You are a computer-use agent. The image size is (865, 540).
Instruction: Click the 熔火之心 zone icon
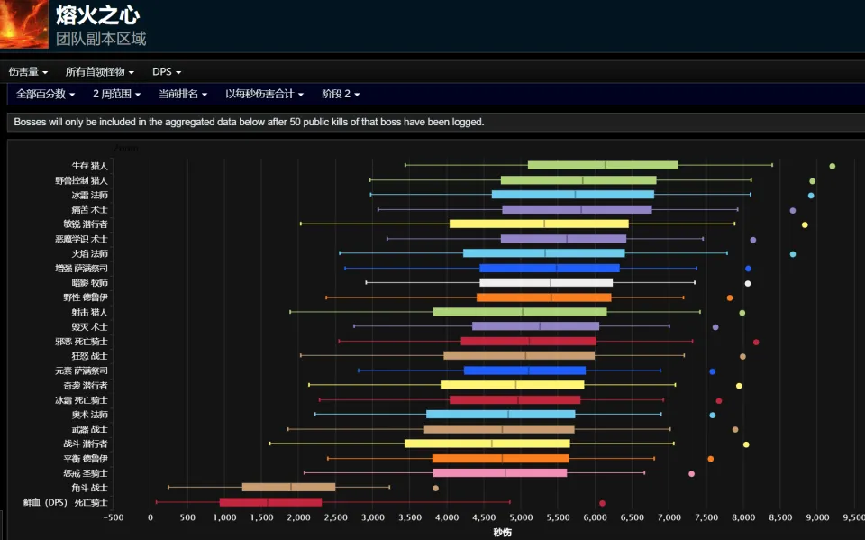(24, 24)
